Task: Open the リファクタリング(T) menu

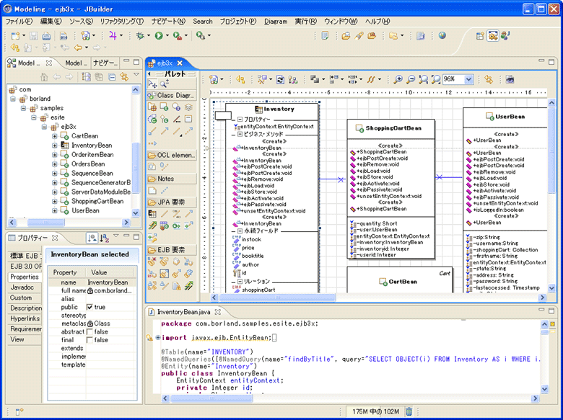Action: pyautogui.click(x=122, y=22)
